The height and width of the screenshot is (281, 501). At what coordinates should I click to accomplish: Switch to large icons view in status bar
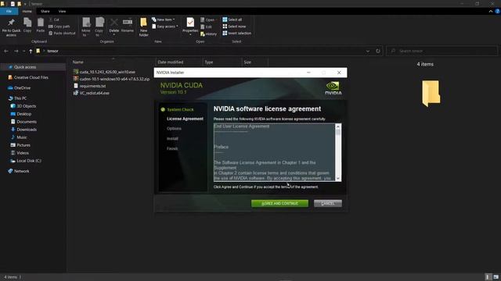point(496,277)
